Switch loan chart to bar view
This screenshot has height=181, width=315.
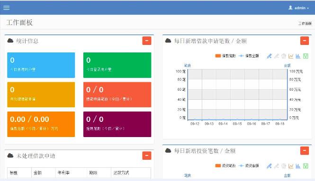point(298,56)
